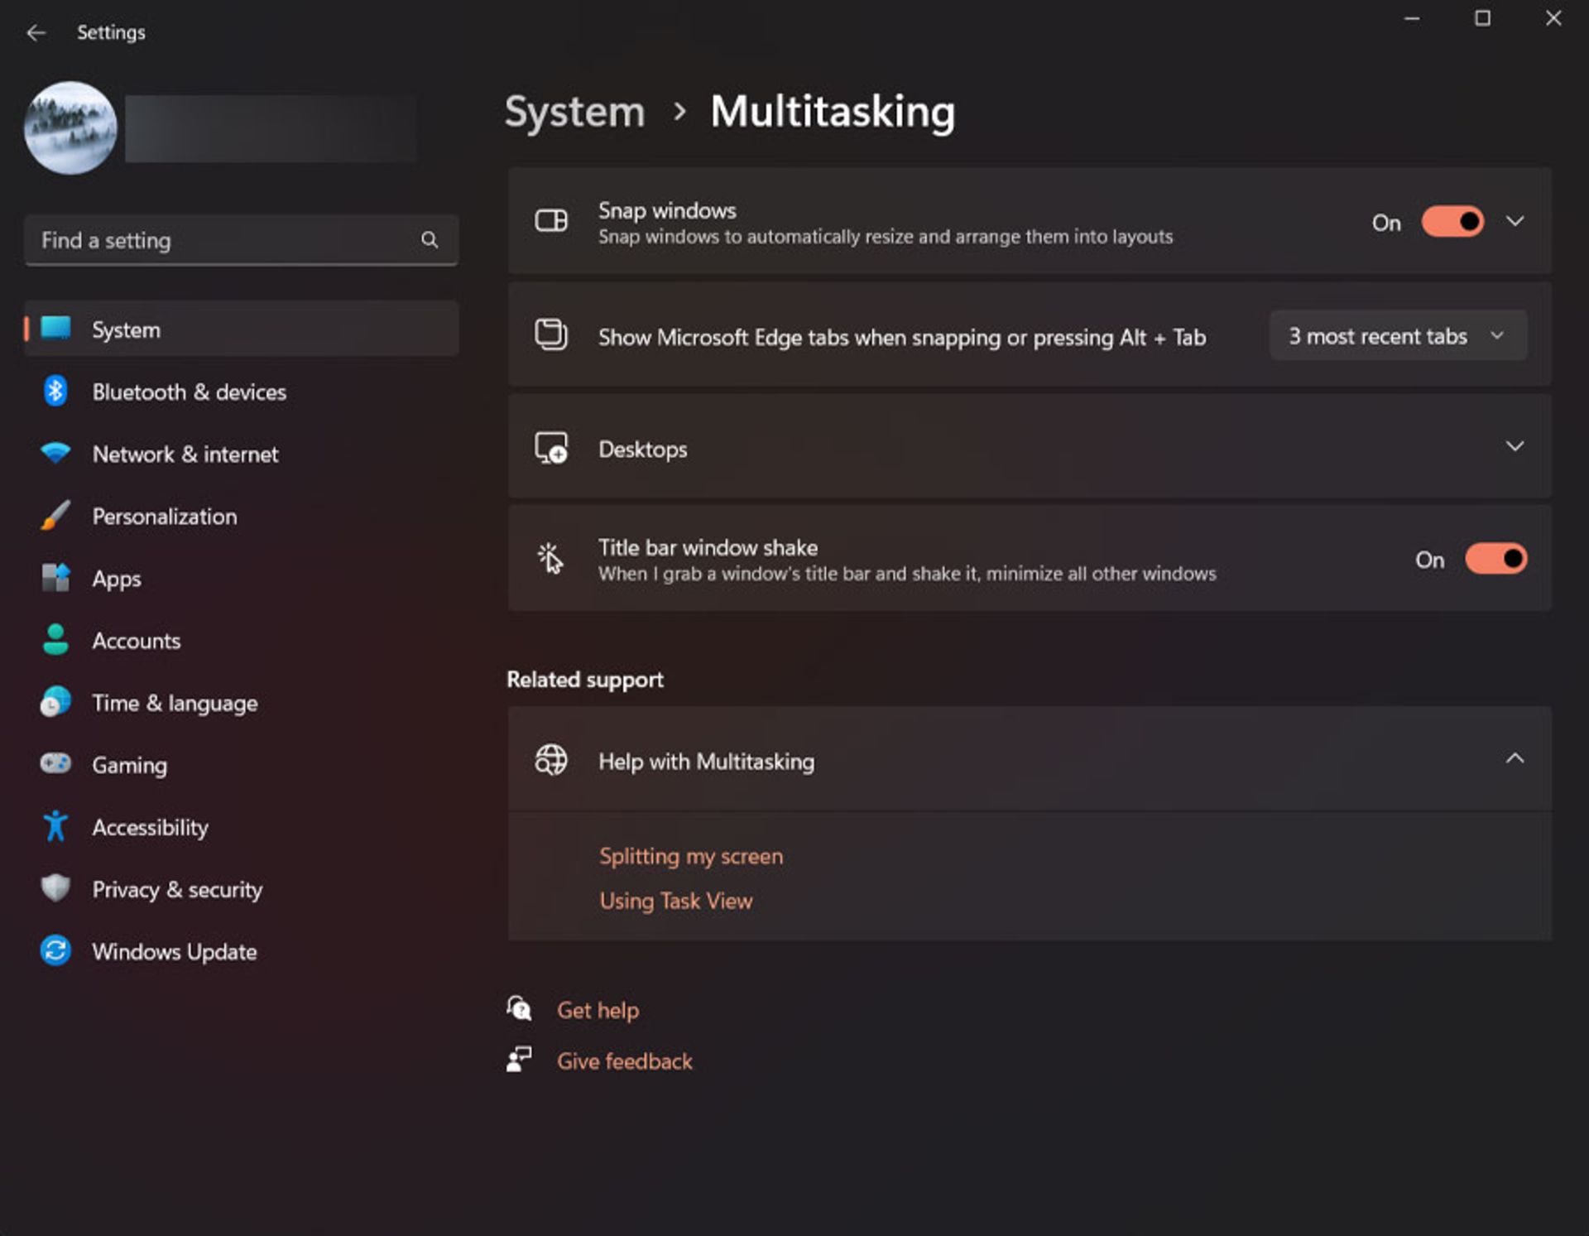This screenshot has width=1589, height=1236.
Task: Click the Accessibility figure icon
Action: click(x=55, y=826)
